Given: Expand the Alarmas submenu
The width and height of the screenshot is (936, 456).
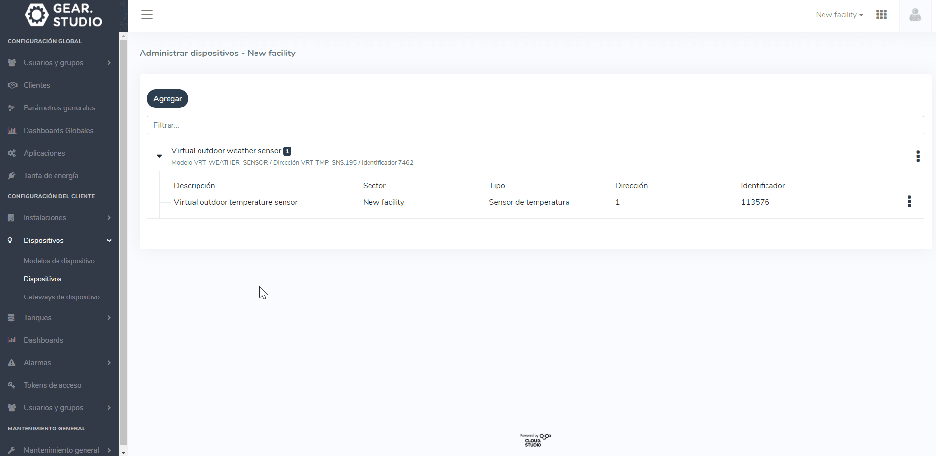Looking at the screenshot, I should [59, 363].
